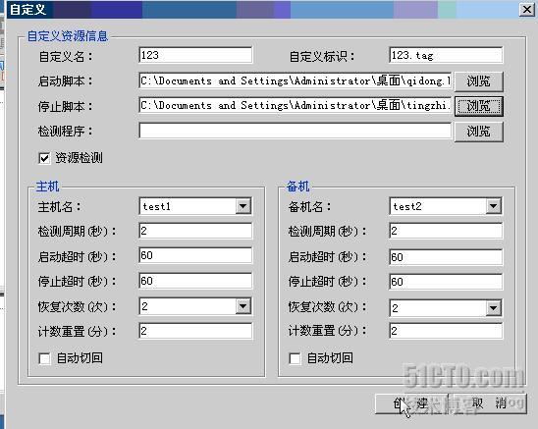Focus the 自定义名 text field
Viewport: 538px width, 429px height.
pyautogui.click(x=195, y=55)
